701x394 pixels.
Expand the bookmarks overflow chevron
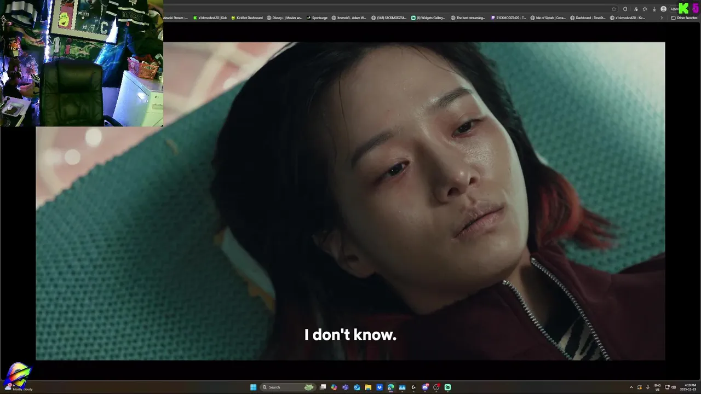[662, 18]
